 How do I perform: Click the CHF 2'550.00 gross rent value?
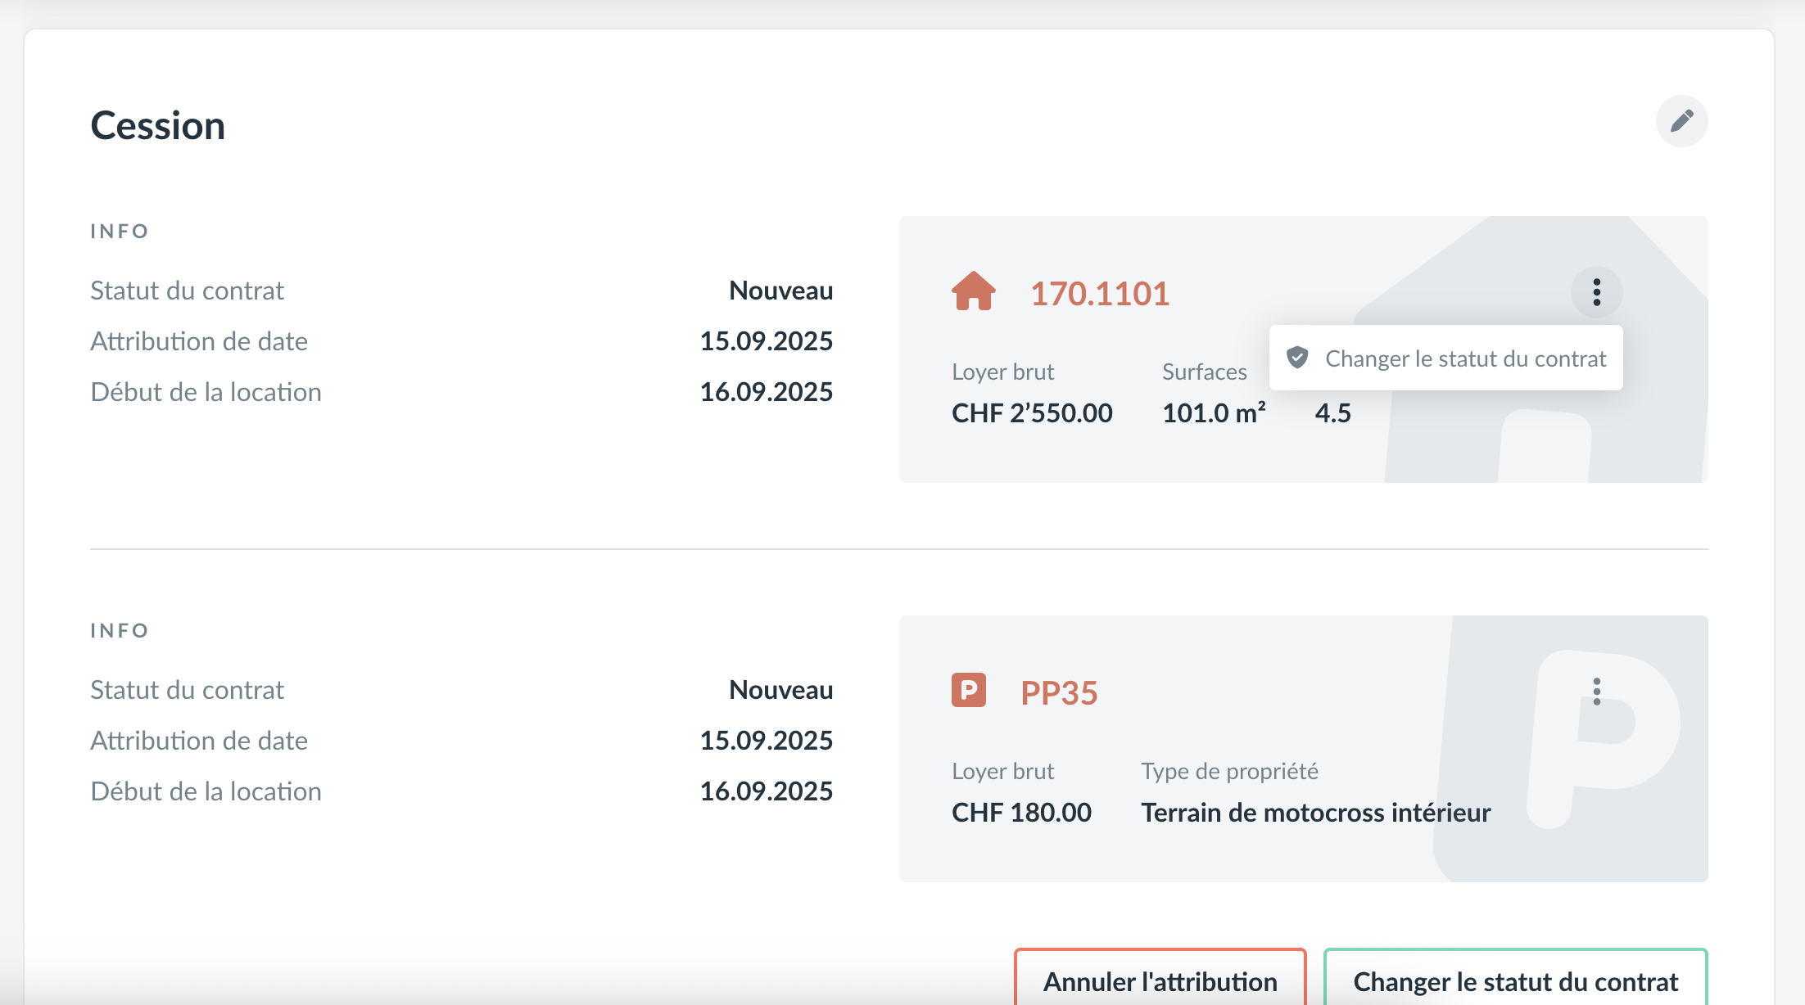[1031, 413]
